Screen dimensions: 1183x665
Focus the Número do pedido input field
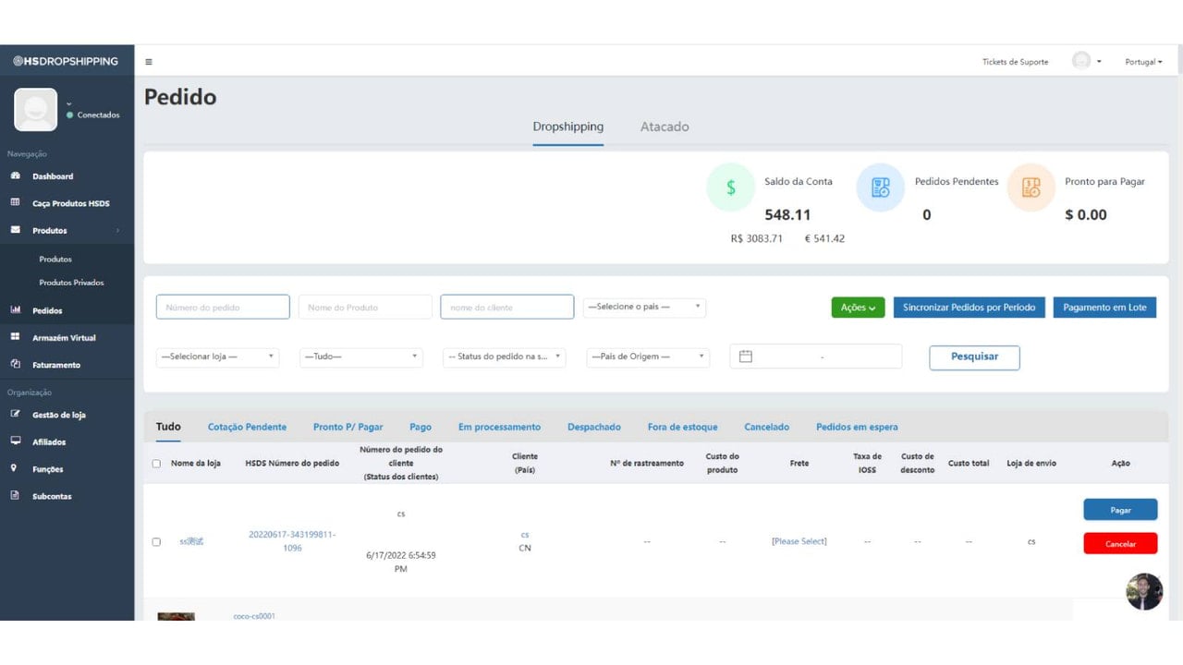pos(223,307)
